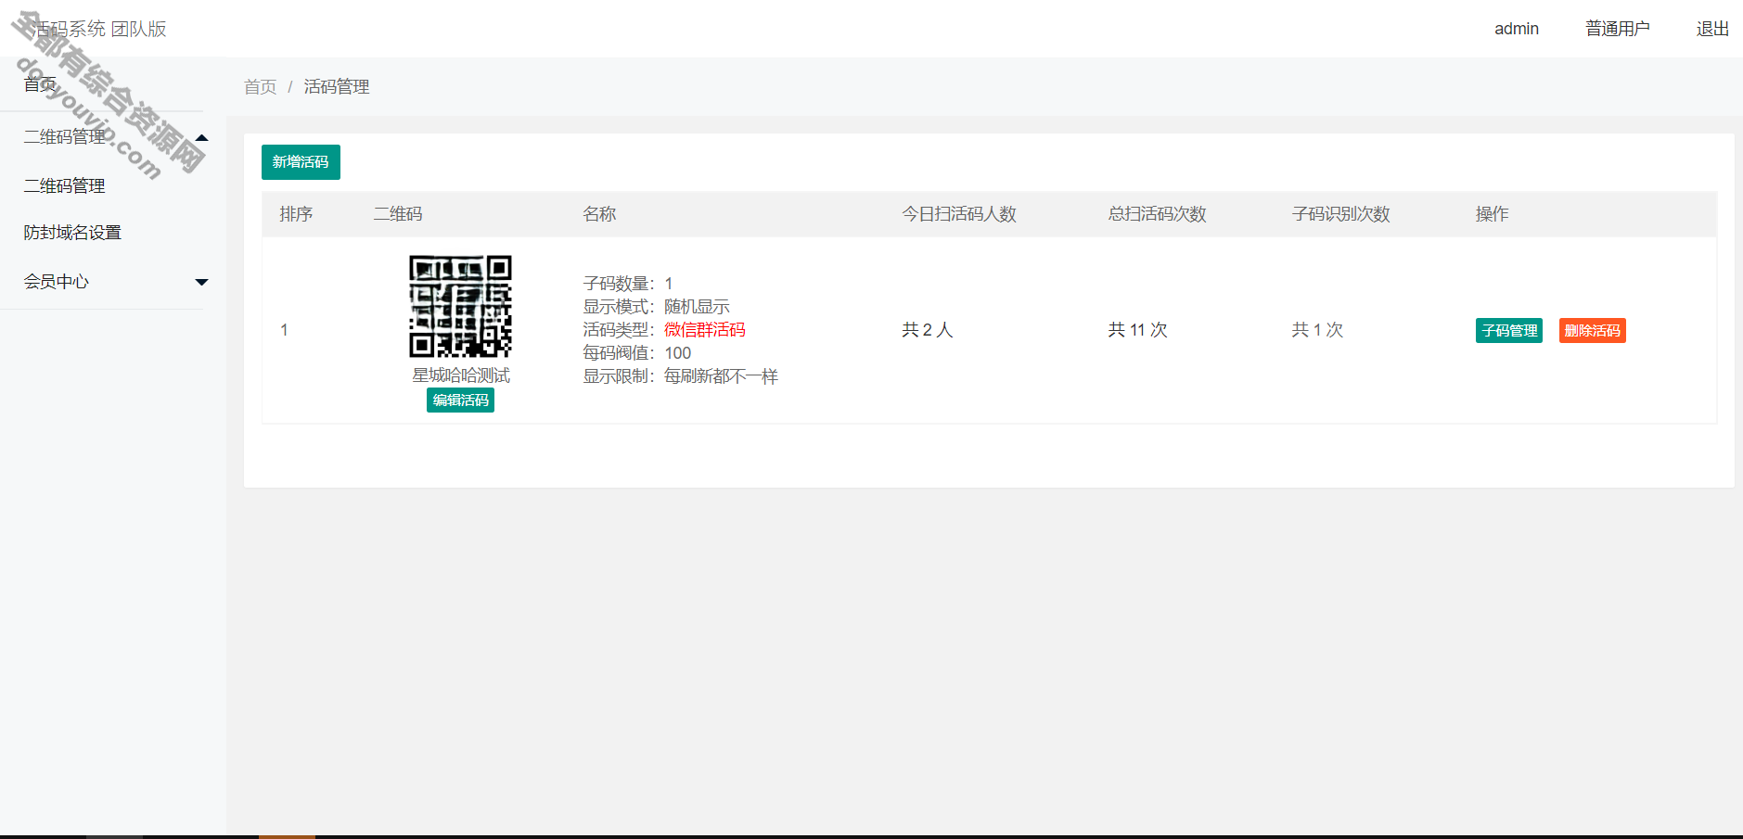
Task: Click 每码阀值: 100 text
Action: click(636, 353)
